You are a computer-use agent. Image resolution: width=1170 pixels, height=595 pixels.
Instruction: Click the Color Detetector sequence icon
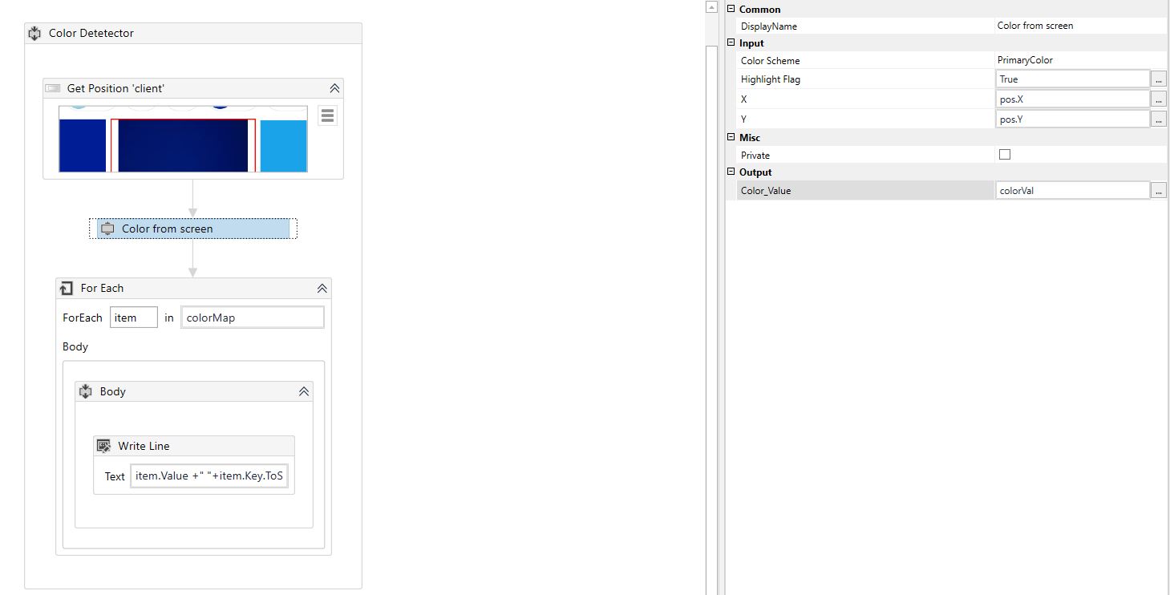(x=34, y=34)
